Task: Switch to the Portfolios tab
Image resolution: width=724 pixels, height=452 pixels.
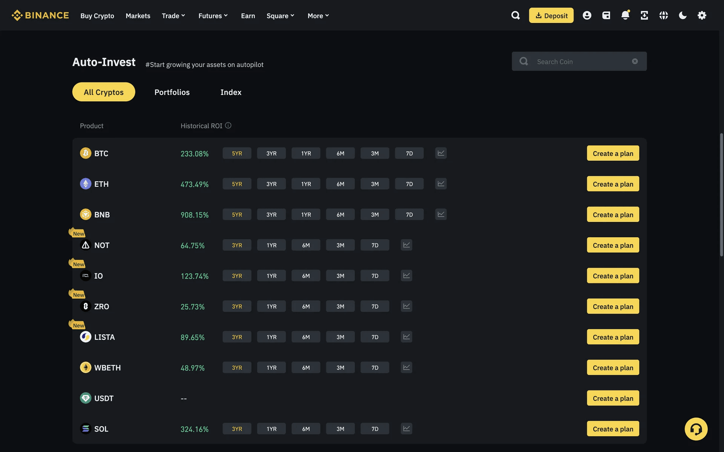Action: [x=172, y=92]
